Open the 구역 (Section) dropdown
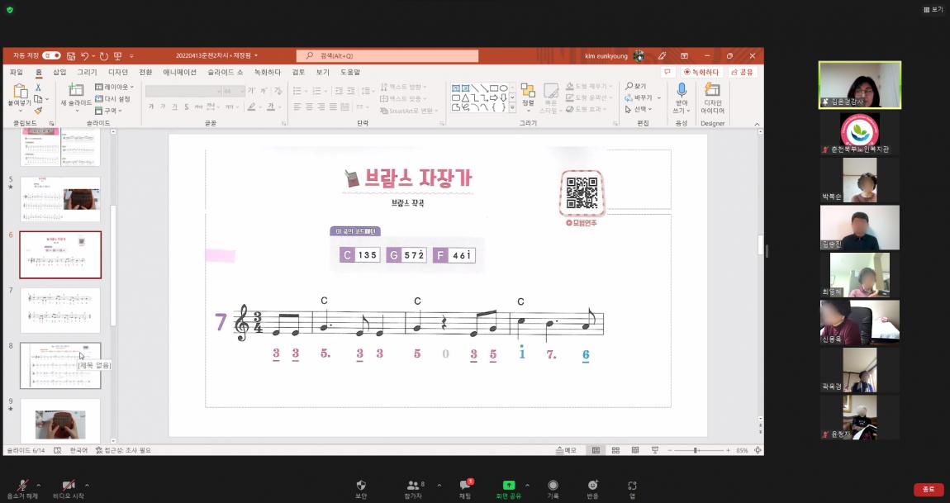The width and height of the screenshot is (950, 503). tap(109, 111)
